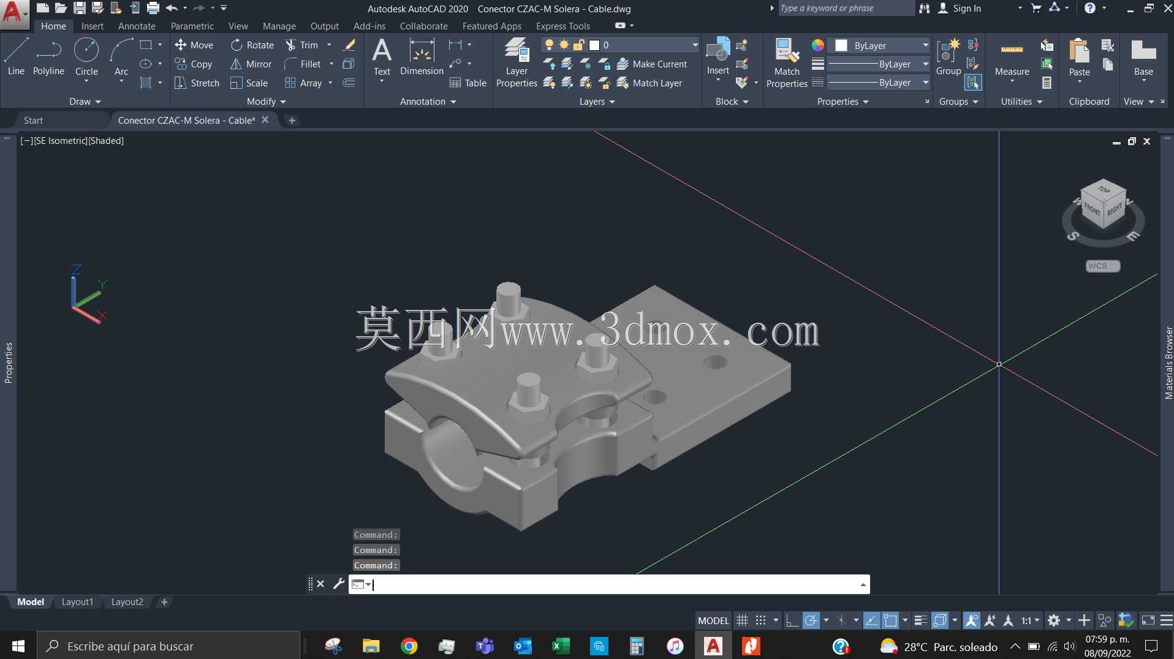Image resolution: width=1174 pixels, height=659 pixels.
Task: Select the Circle tool
Action: 86,56
